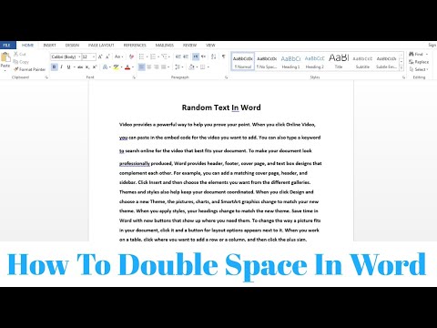This screenshot has width=437, height=328.
Task: Apply the No Spacing style
Action: coord(267,62)
